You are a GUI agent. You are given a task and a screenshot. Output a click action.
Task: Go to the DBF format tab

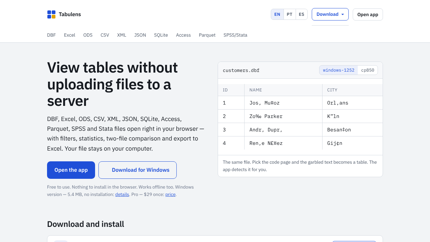(x=51, y=35)
